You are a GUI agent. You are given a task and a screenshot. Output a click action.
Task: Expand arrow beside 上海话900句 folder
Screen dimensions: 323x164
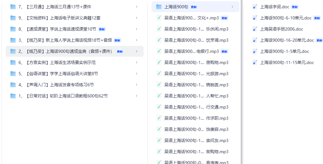click(x=232, y=7)
